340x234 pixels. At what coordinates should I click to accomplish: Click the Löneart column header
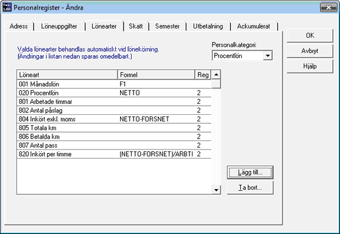click(x=67, y=75)
